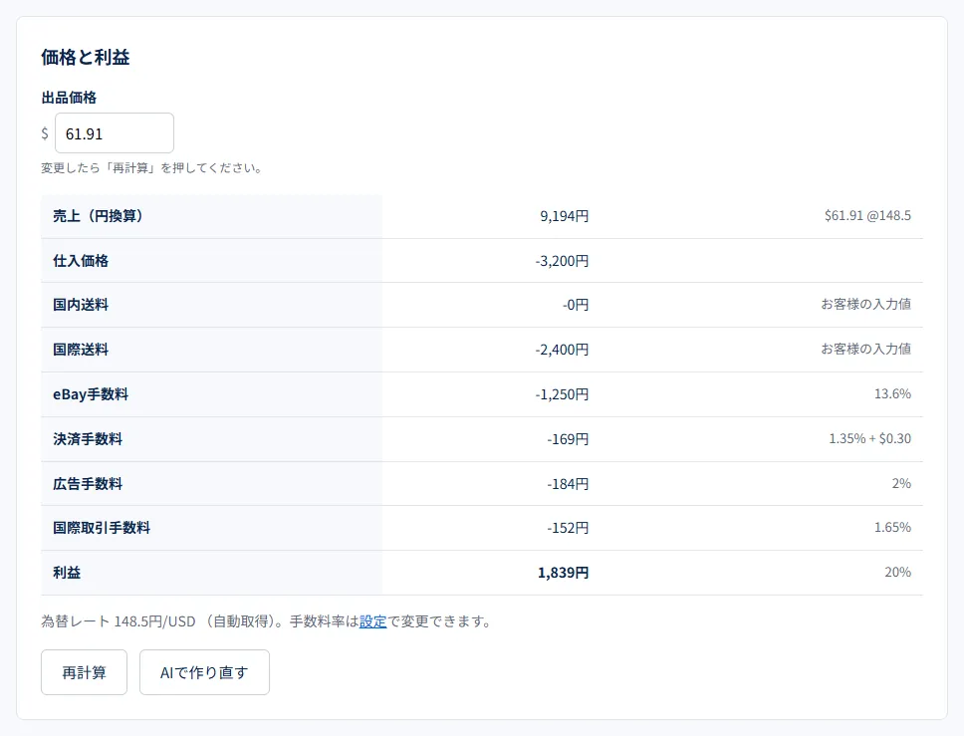The image size is (964, 736).
Task: Click the 再計算 button
Action: point(85,672)
